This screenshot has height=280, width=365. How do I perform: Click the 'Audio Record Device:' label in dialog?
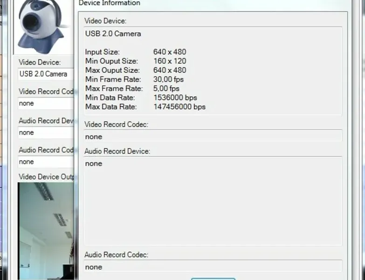pyautogui.click(x=117, y=151)
